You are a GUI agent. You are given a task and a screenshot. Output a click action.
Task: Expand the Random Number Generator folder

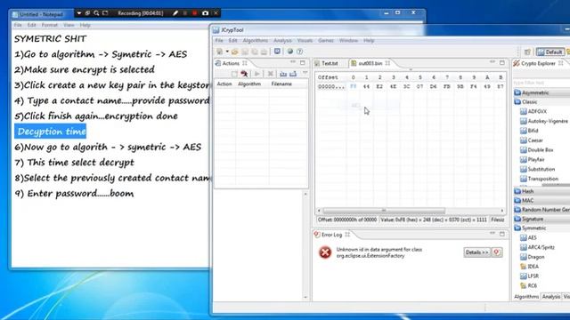542,210
